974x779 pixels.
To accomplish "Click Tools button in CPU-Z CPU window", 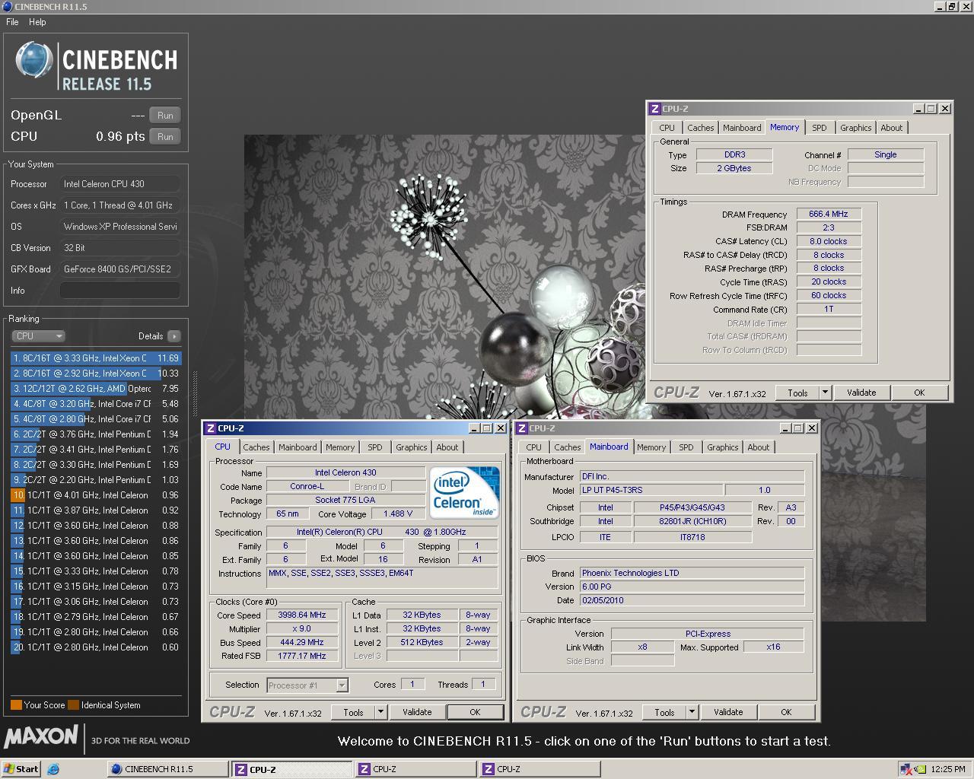I will pos(353,713).
